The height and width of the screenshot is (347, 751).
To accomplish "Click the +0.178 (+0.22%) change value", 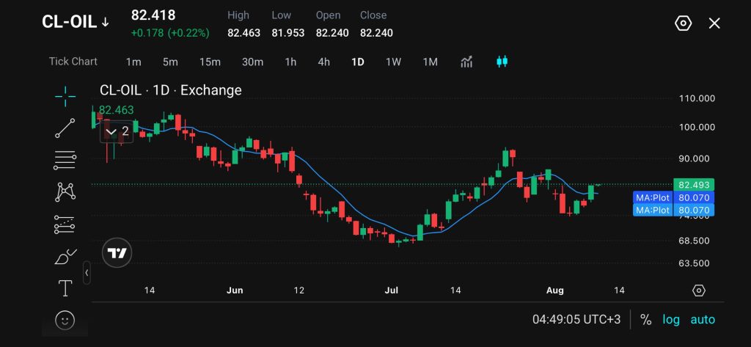I will [170, 33].
